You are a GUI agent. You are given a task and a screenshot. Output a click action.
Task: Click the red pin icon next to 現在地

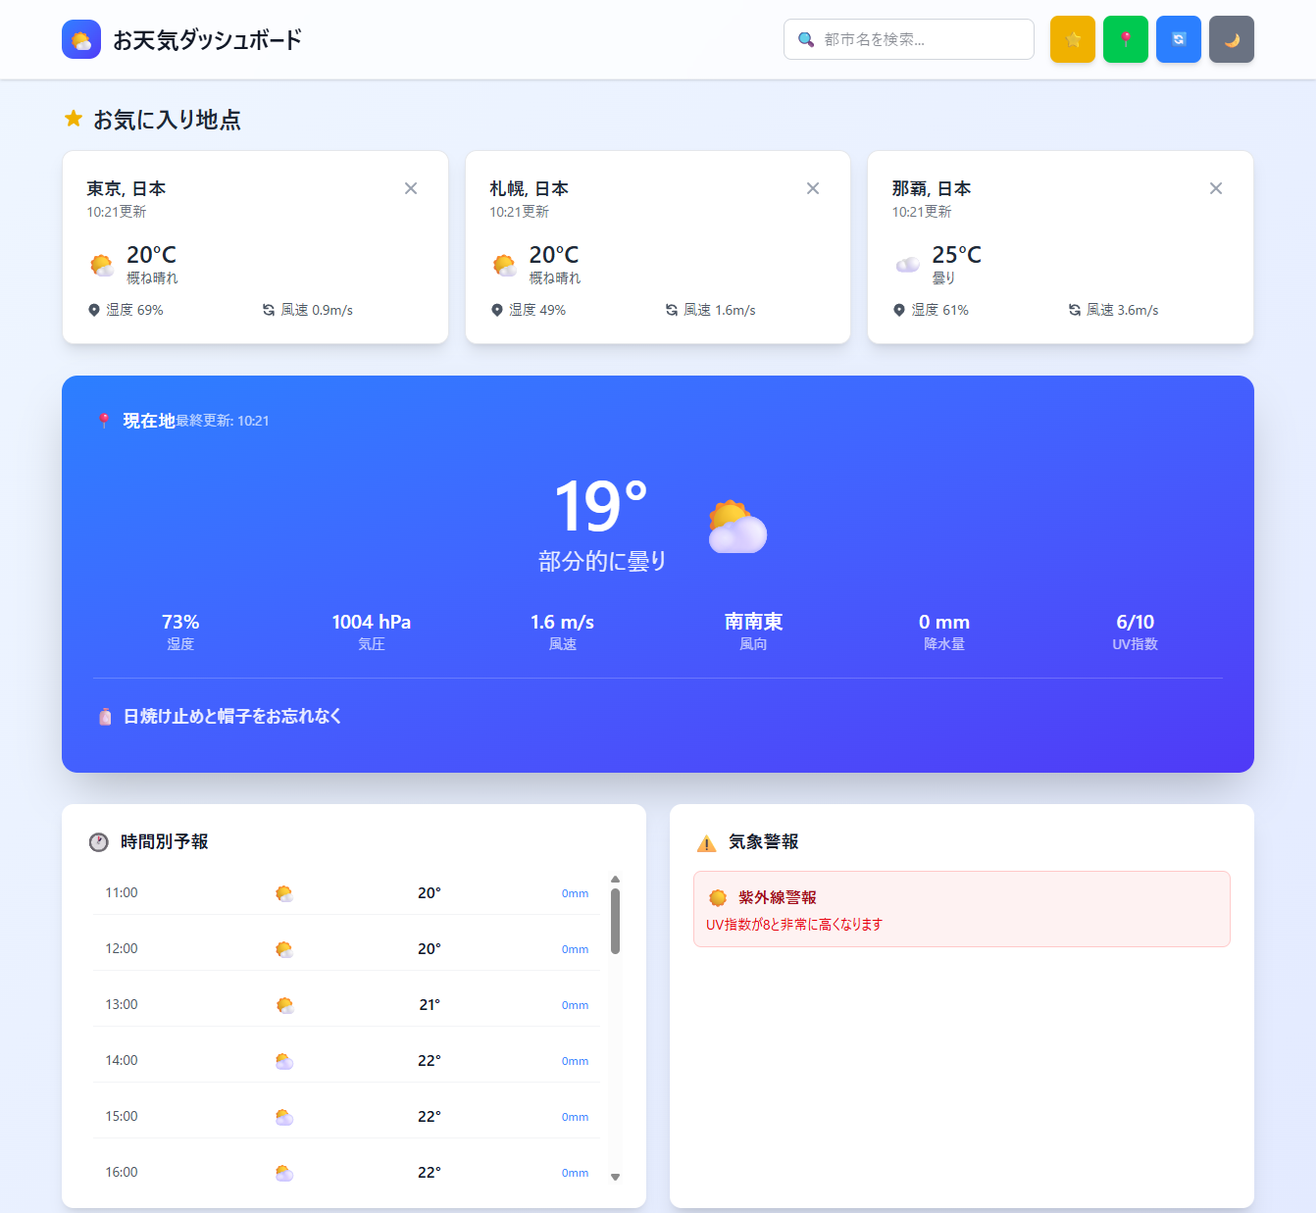[x=104, y=420]
